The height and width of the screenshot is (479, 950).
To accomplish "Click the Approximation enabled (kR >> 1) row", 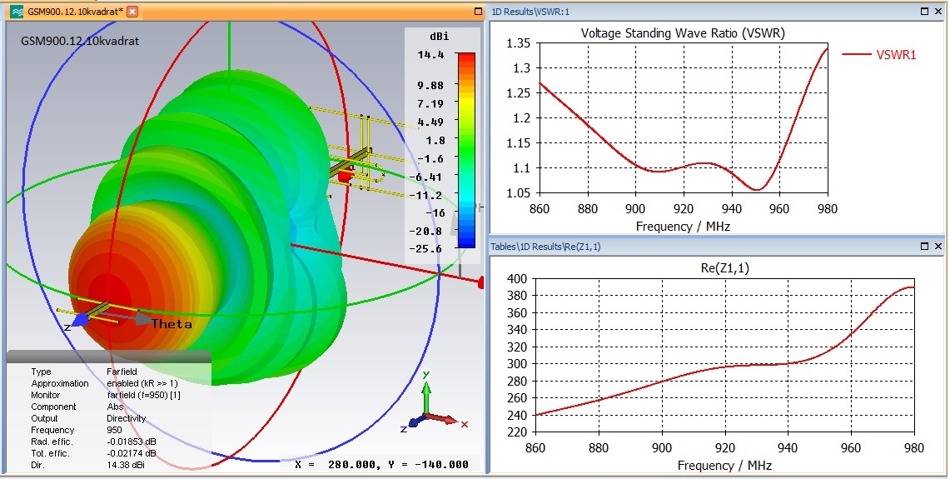I will click(104, 383).
